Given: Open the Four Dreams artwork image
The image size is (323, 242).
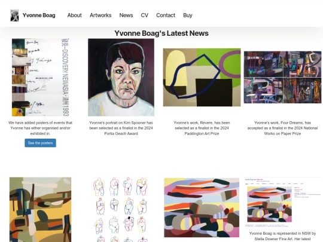Looking at the screenshot, I should point(282,77).
